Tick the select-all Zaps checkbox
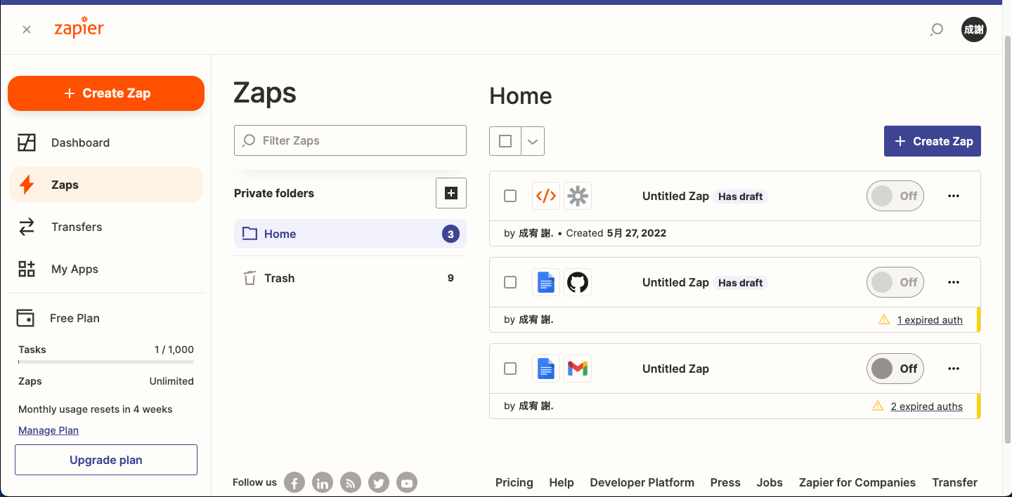Screen dimensions: 1012x497 pyautogui.click(x=505, y=141)
